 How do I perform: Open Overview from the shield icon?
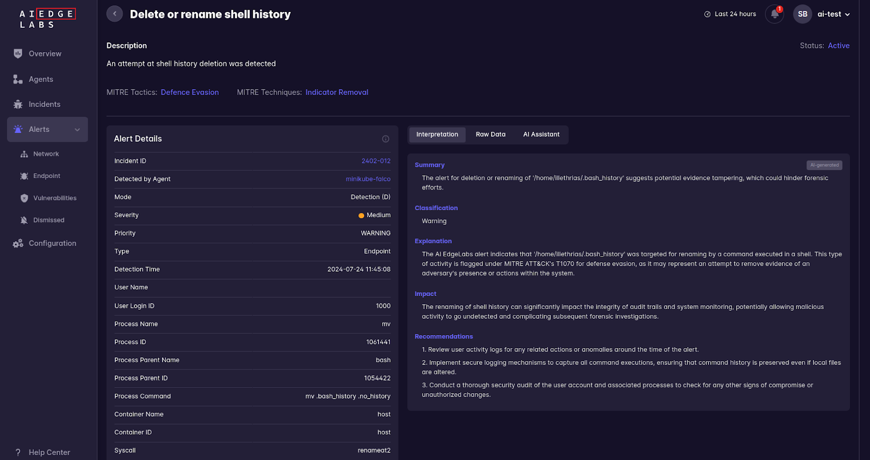(x=18, y=54)
